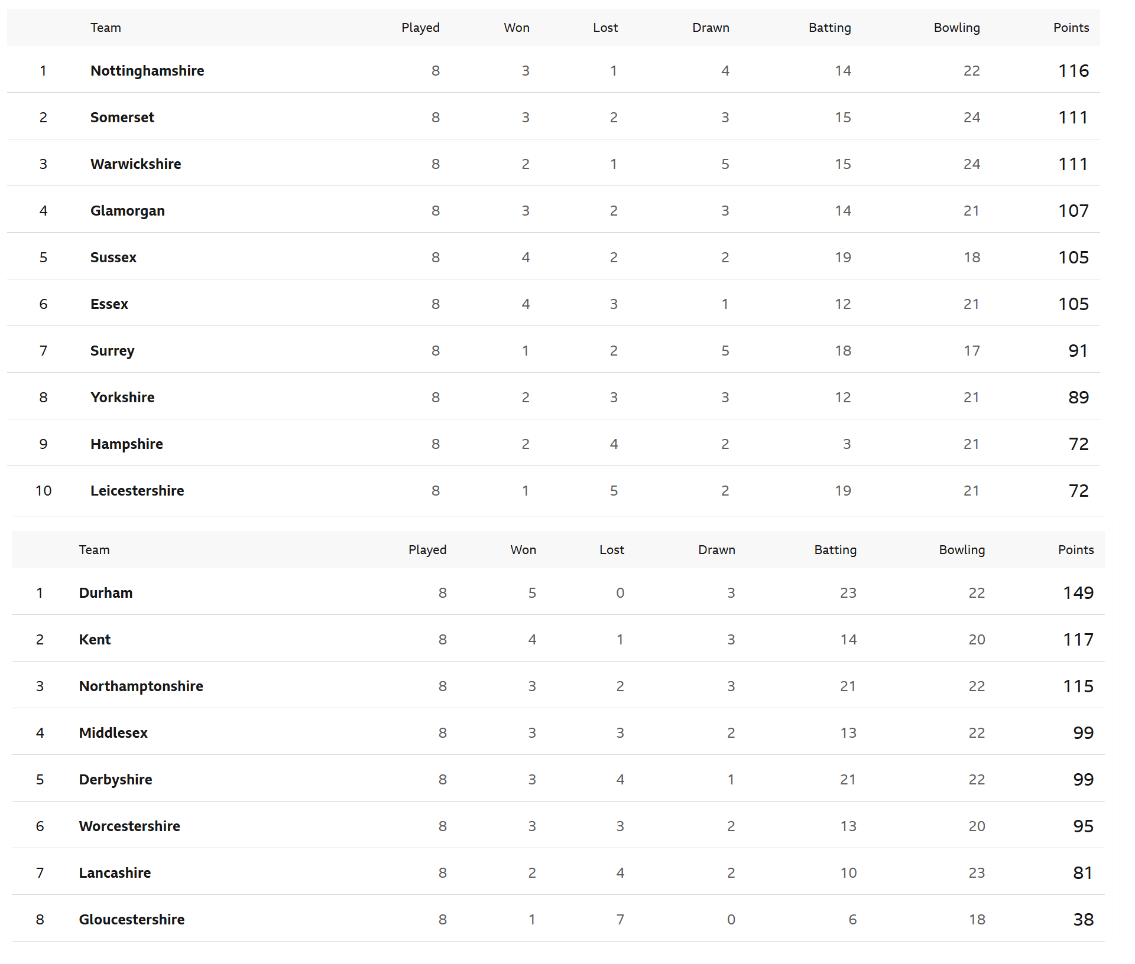Select the Surrey team link
This screenshot has height=964, width=1135.
click(x=112, y=351)
